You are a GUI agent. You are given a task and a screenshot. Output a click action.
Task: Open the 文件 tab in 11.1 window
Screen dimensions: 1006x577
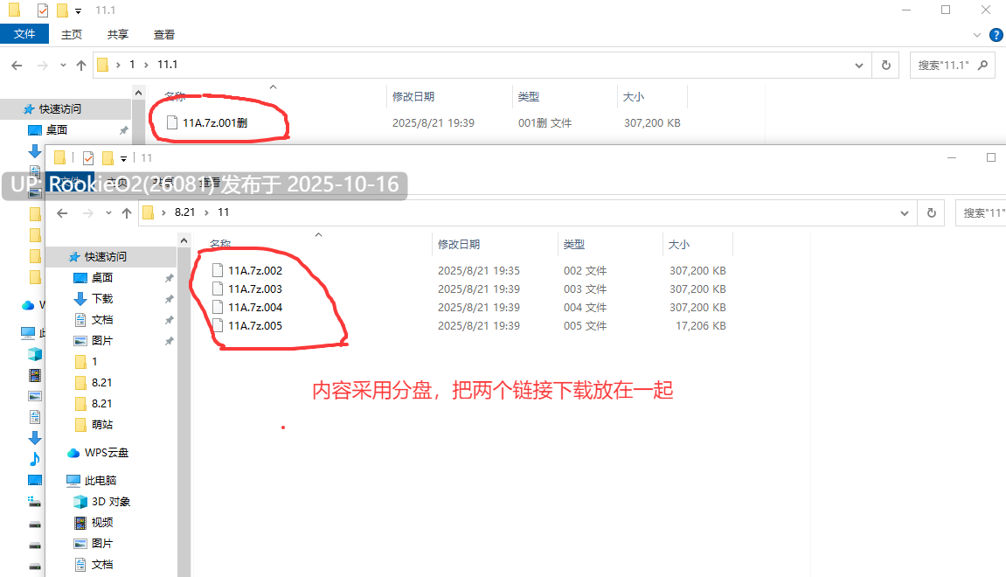(24, 34)
